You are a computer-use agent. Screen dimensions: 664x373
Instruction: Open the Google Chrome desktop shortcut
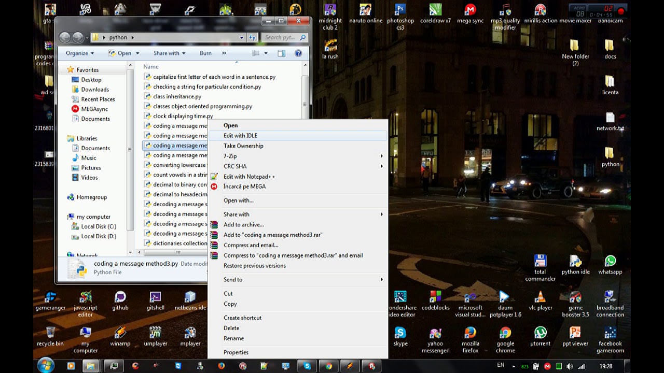click(x=505, y=333)
